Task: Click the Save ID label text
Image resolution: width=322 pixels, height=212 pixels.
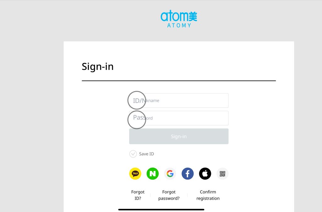Action: click(x=147, y=154)
